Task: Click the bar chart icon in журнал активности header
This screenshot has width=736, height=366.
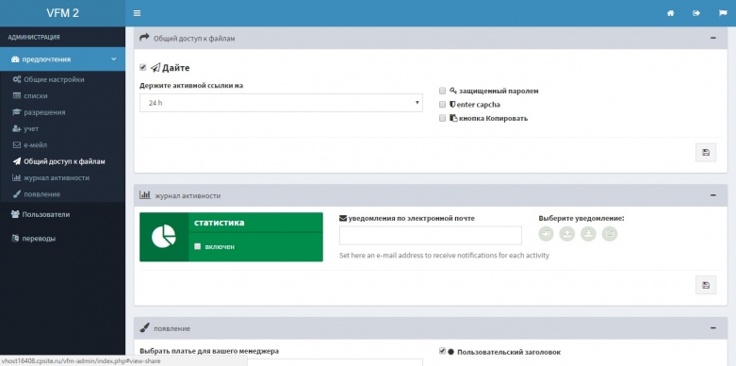Action: 144,194
